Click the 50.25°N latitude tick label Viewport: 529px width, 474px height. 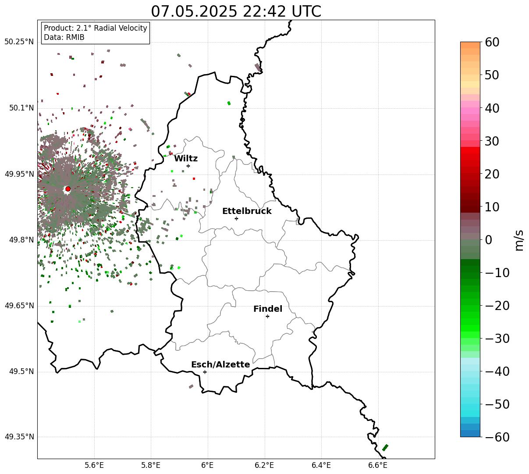tap(19, 42)
